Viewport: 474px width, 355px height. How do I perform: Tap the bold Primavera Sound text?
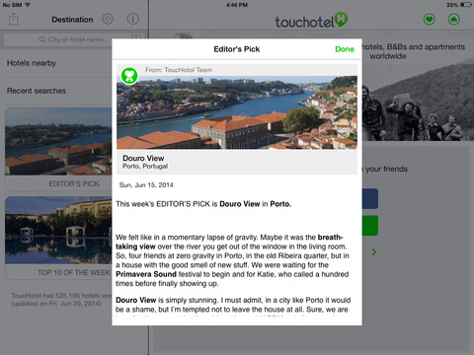click(x=146, y=274)
